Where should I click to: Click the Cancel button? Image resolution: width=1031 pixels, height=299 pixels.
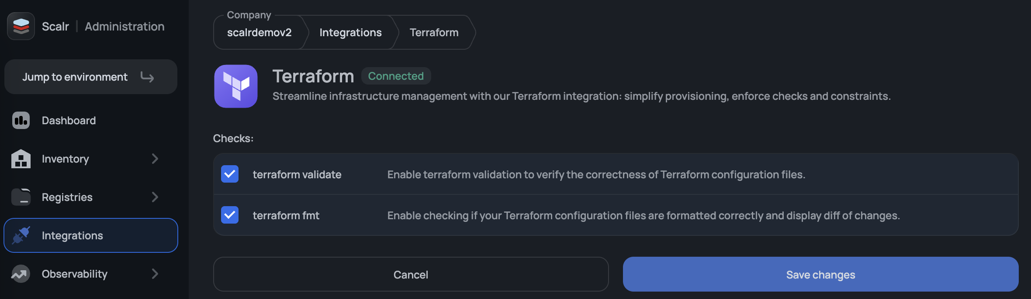[411, 275]
